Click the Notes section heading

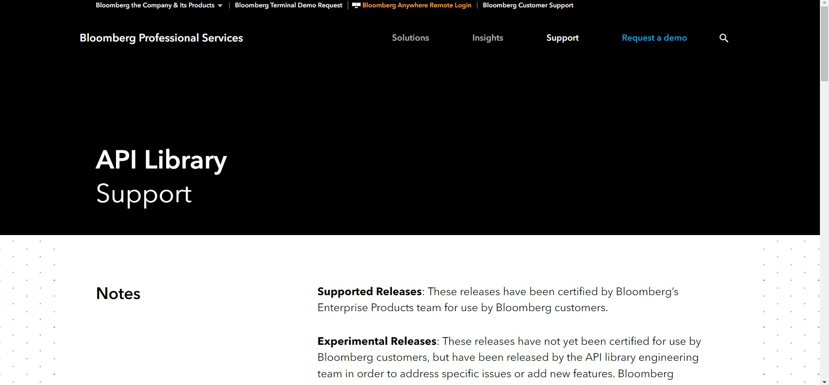(x=118, y=293)
